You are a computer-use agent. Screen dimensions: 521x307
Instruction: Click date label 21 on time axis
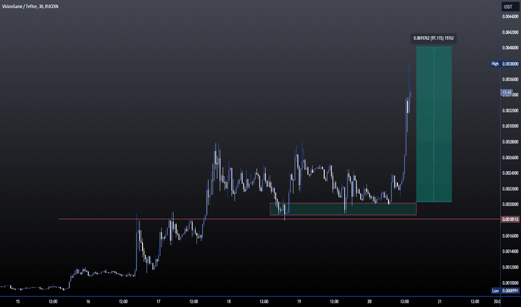point(439,301)
